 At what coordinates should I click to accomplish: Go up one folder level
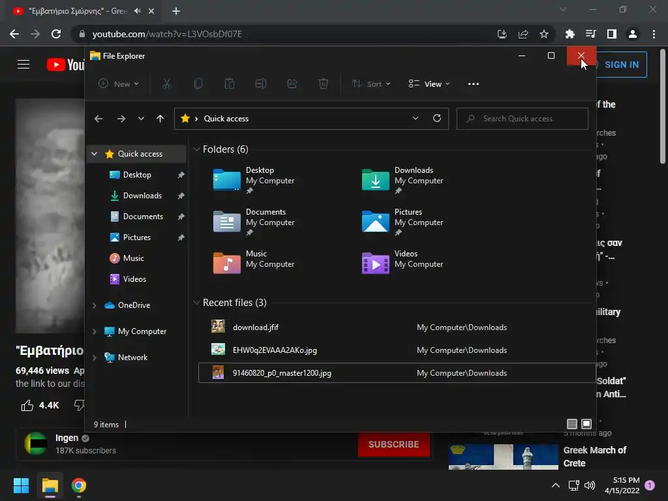160,119
